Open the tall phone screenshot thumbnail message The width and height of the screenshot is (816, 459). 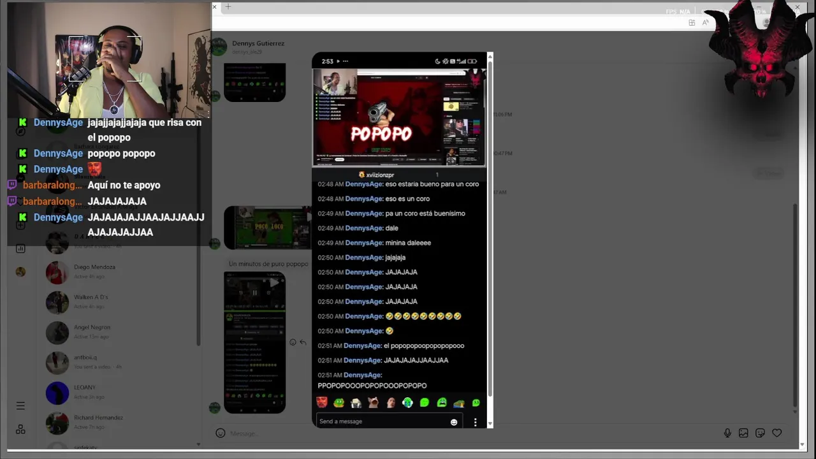coord(254,342)
